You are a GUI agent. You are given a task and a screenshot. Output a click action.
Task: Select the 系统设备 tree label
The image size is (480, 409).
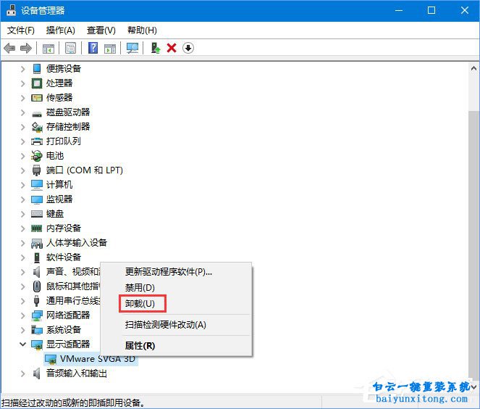tap(64, 330)
